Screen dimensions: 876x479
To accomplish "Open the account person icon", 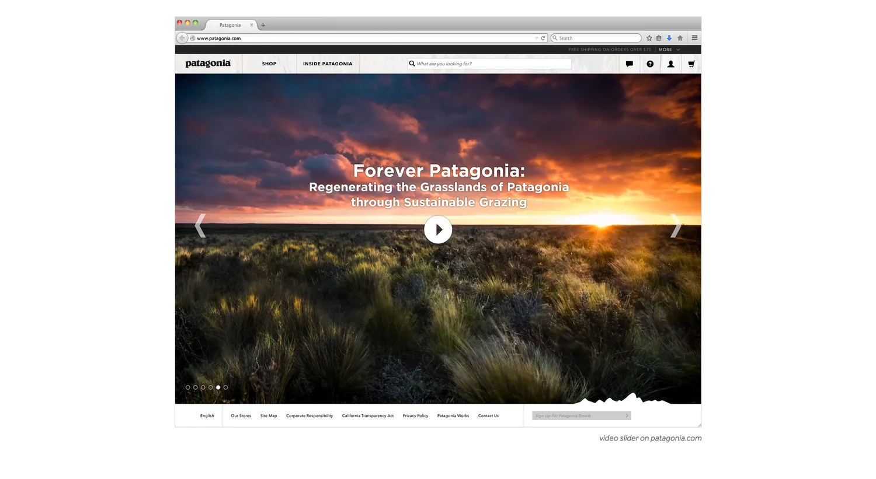I will tap(670, 64).
